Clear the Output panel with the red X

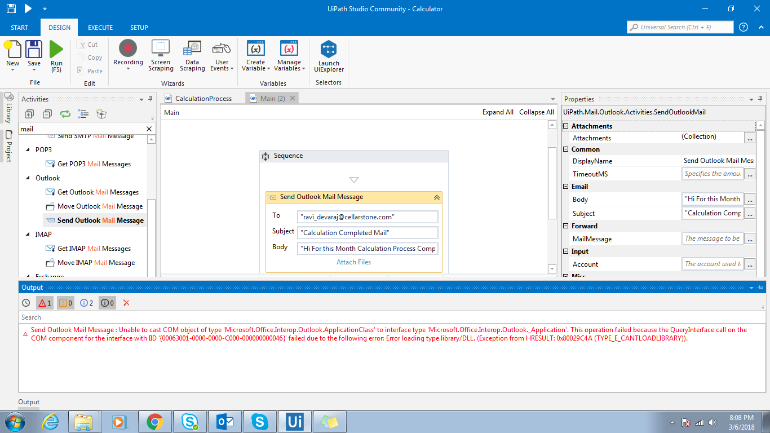[x=126, y=303]
